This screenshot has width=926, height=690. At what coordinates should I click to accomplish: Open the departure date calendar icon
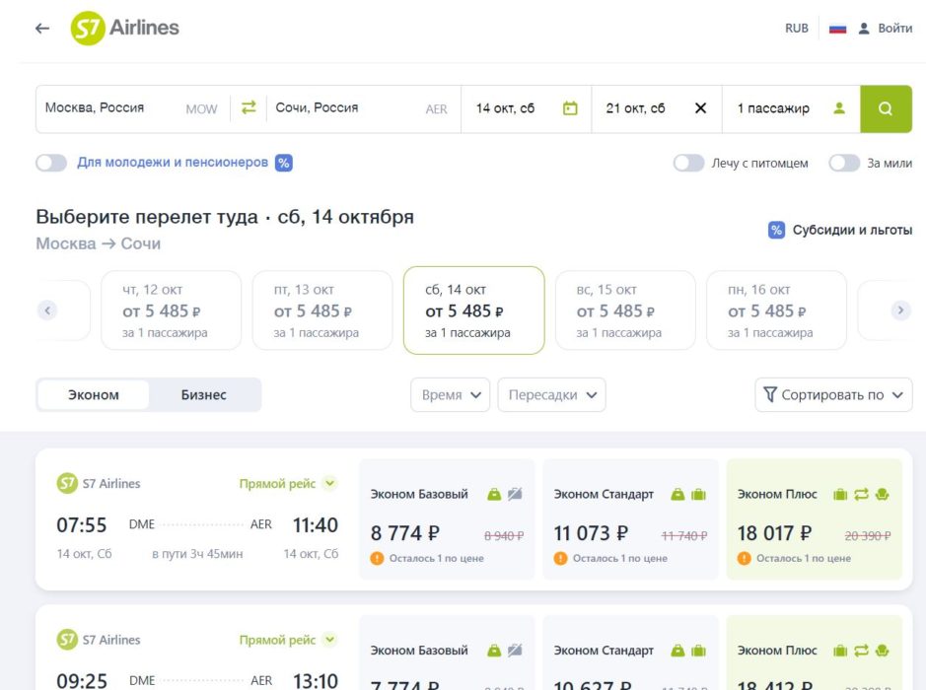tap(570, 108)
